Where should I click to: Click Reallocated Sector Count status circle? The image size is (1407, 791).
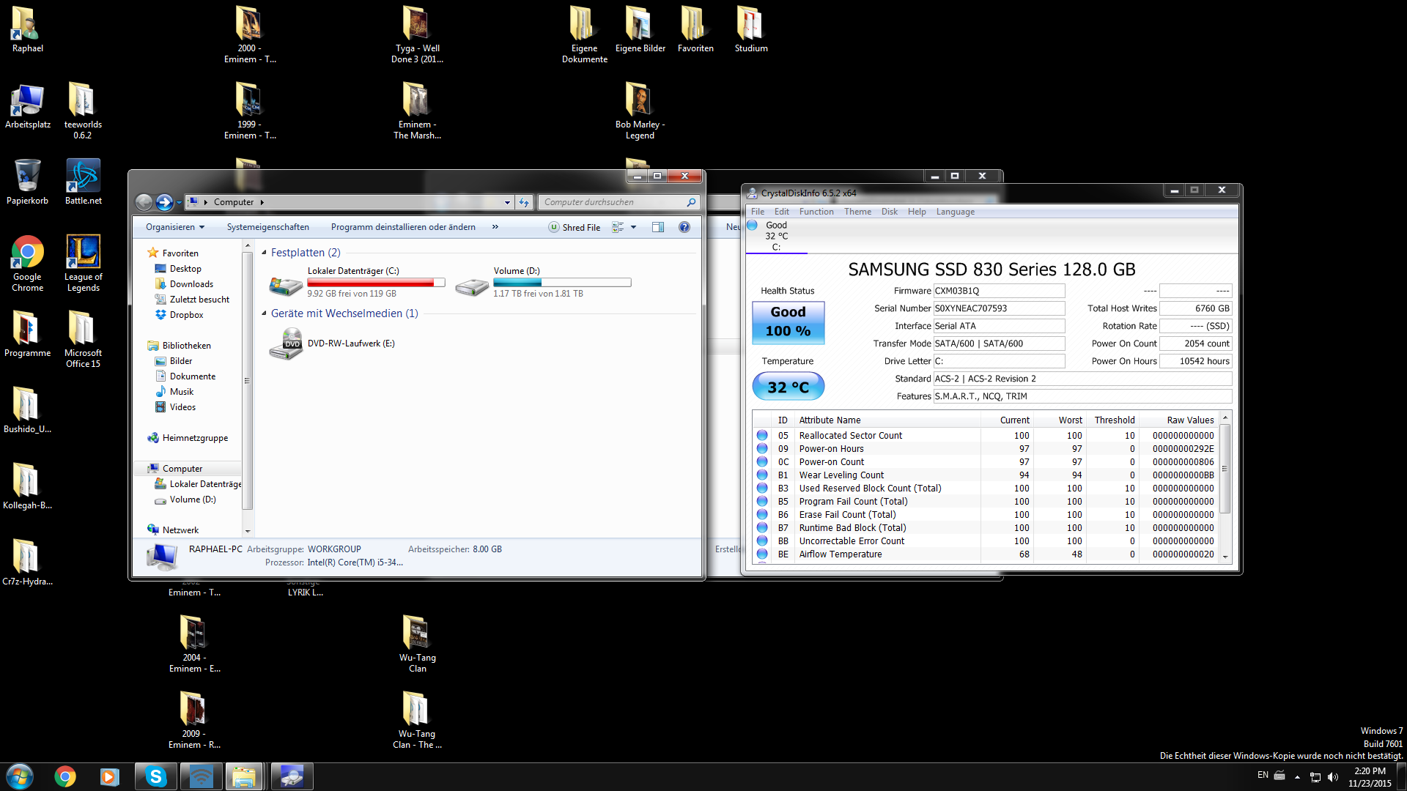(762, 436)
